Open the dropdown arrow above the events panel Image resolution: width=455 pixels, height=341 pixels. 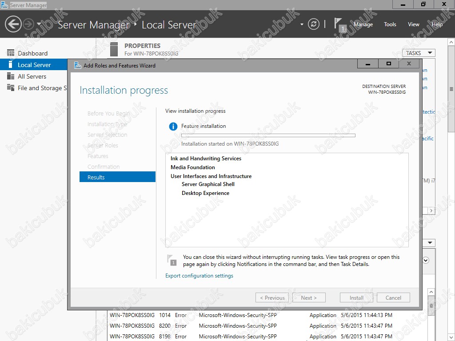[x=430, y=243]
